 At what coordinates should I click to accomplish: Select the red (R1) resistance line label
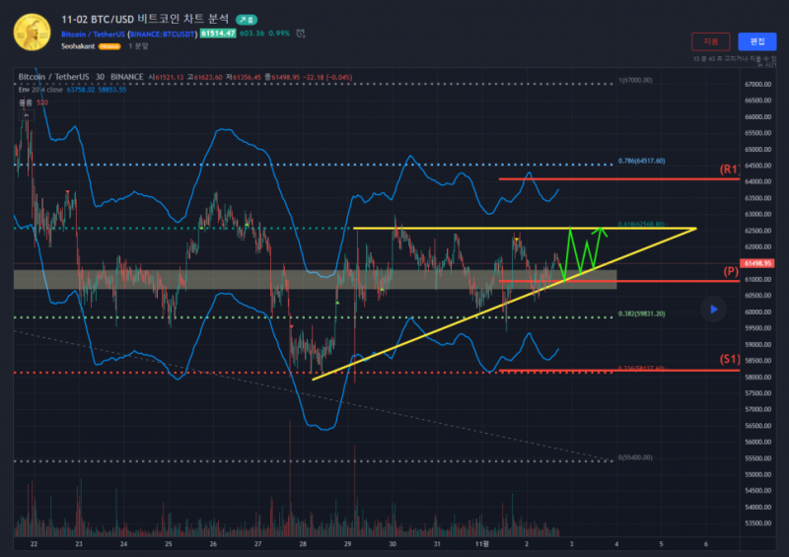(730, 170)
